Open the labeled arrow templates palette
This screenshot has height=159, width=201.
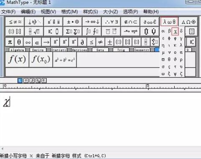tap(130, 31)
